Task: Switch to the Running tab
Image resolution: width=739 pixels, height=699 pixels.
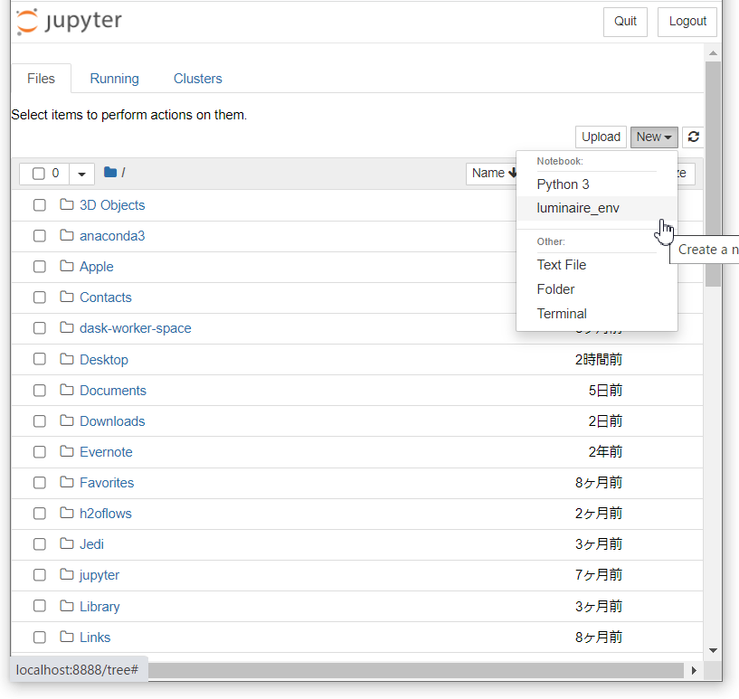Action: point(114,79)
